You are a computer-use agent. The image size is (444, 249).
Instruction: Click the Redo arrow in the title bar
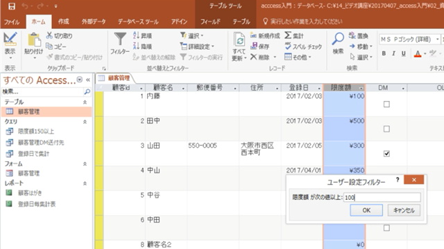click(40, 6)
